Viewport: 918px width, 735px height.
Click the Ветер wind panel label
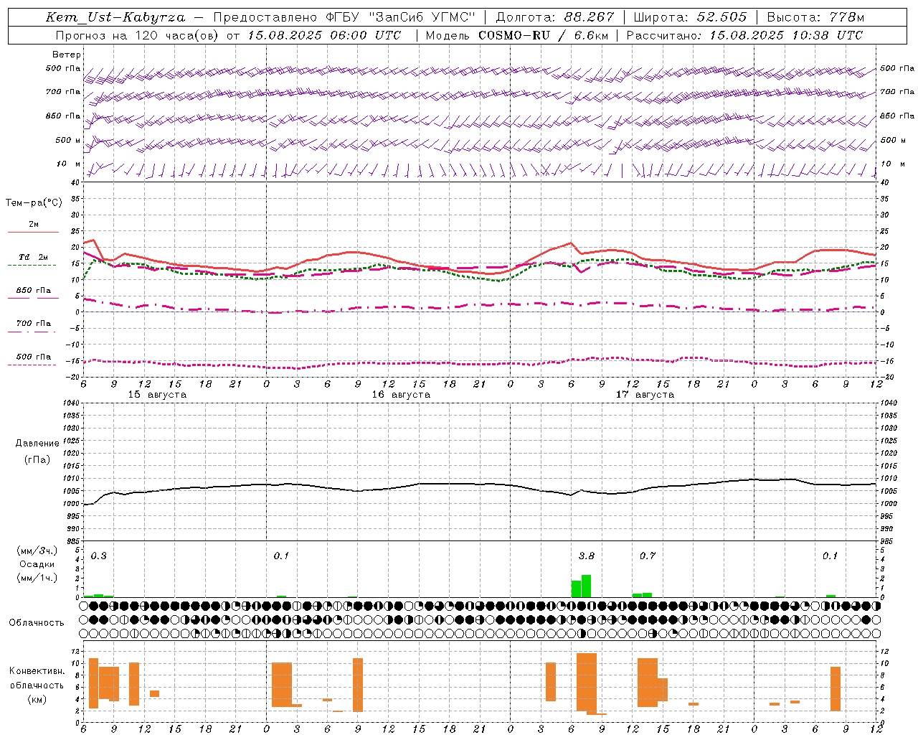(67, 55)
